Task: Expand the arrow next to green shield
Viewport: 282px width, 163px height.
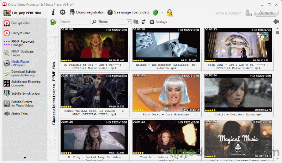Action: point(162,13)
